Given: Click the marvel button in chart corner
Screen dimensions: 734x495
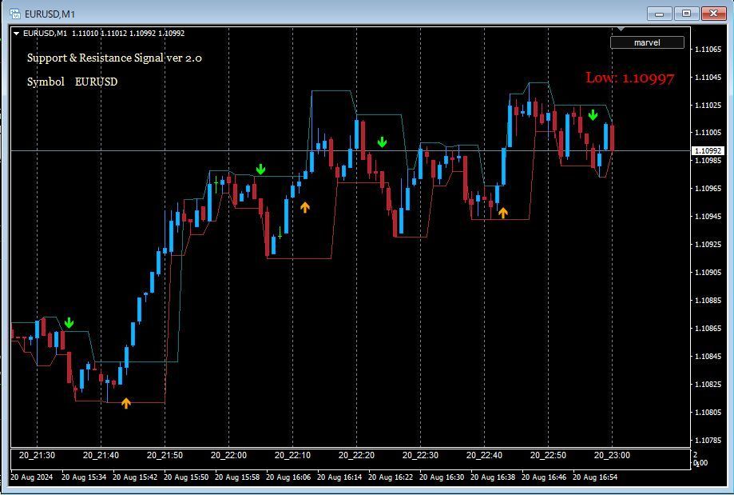Looking at the screenshot, I should (x=647, y=42).
